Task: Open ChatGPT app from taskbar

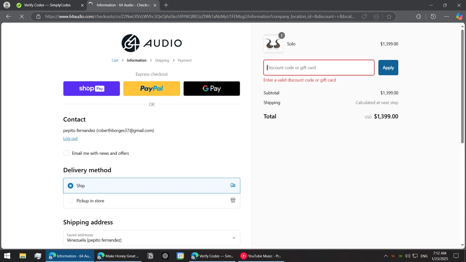Action: pos(165,256)
